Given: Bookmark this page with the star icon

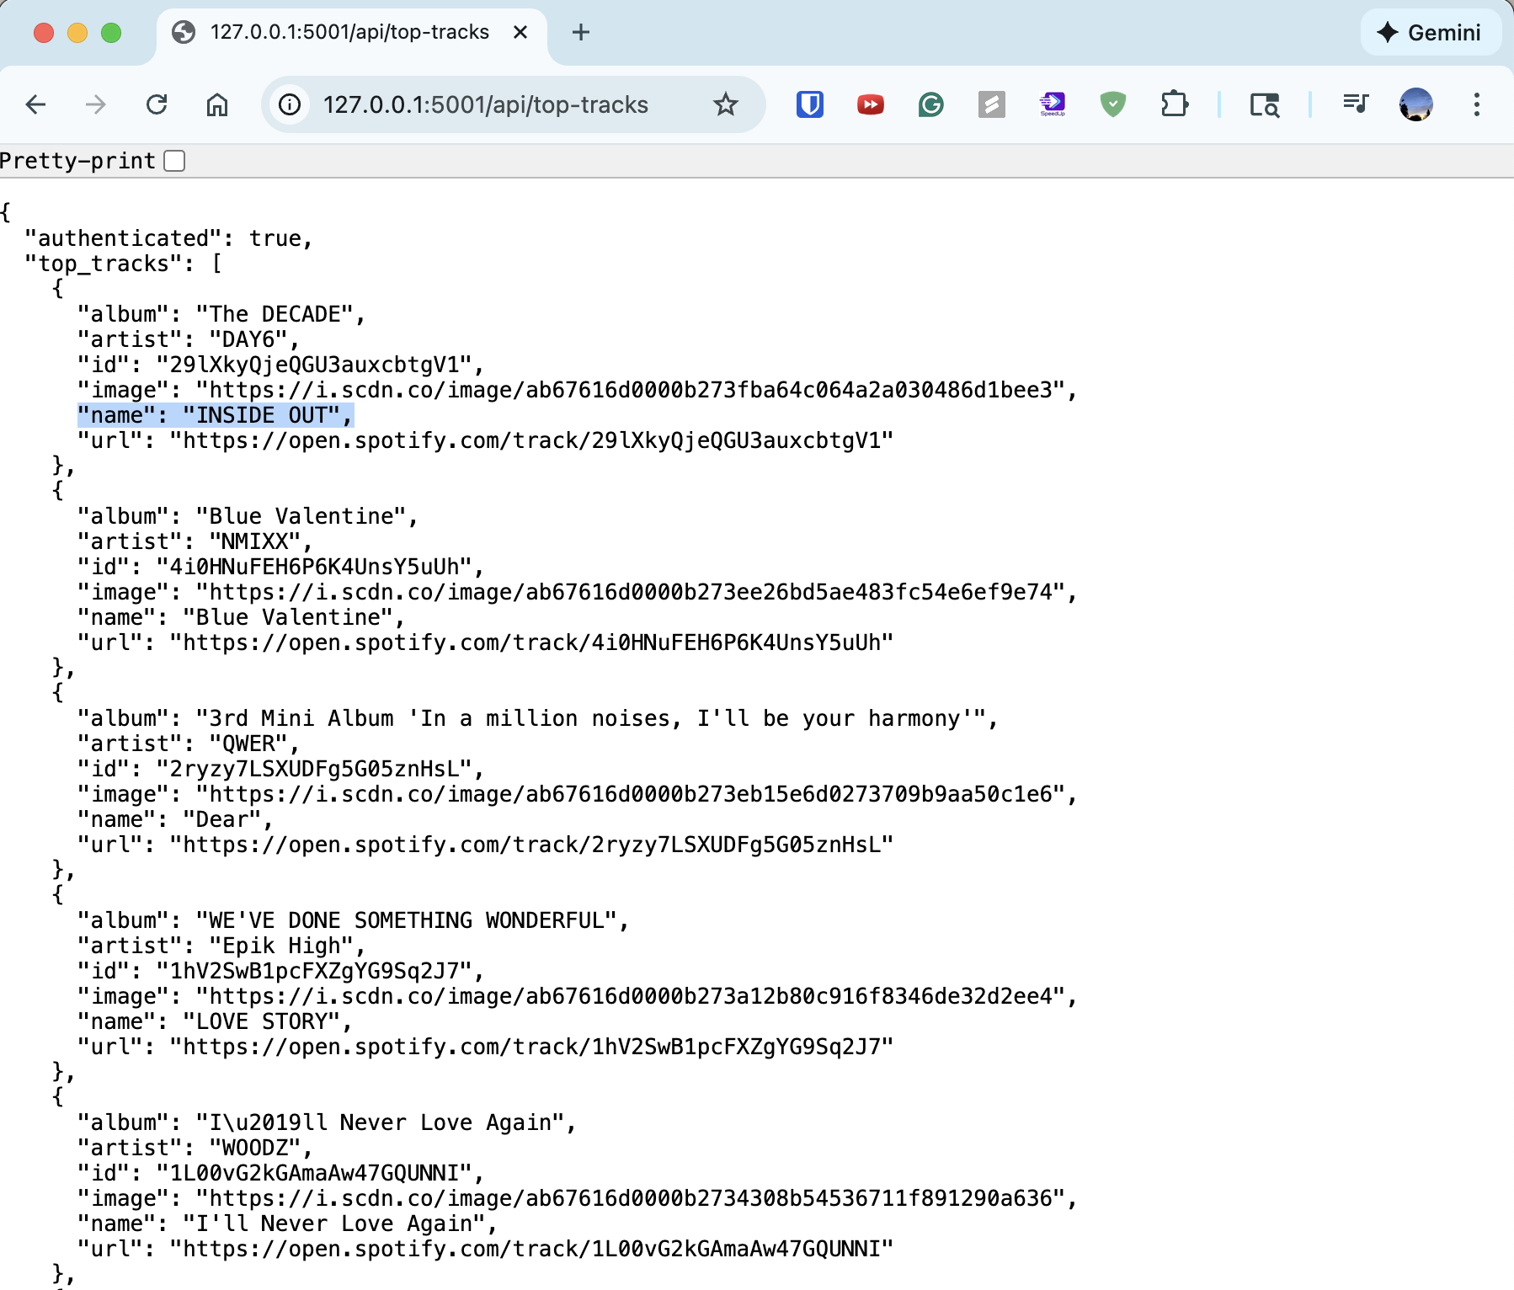Looking at the screenshot, I should (x=725, y=104).
